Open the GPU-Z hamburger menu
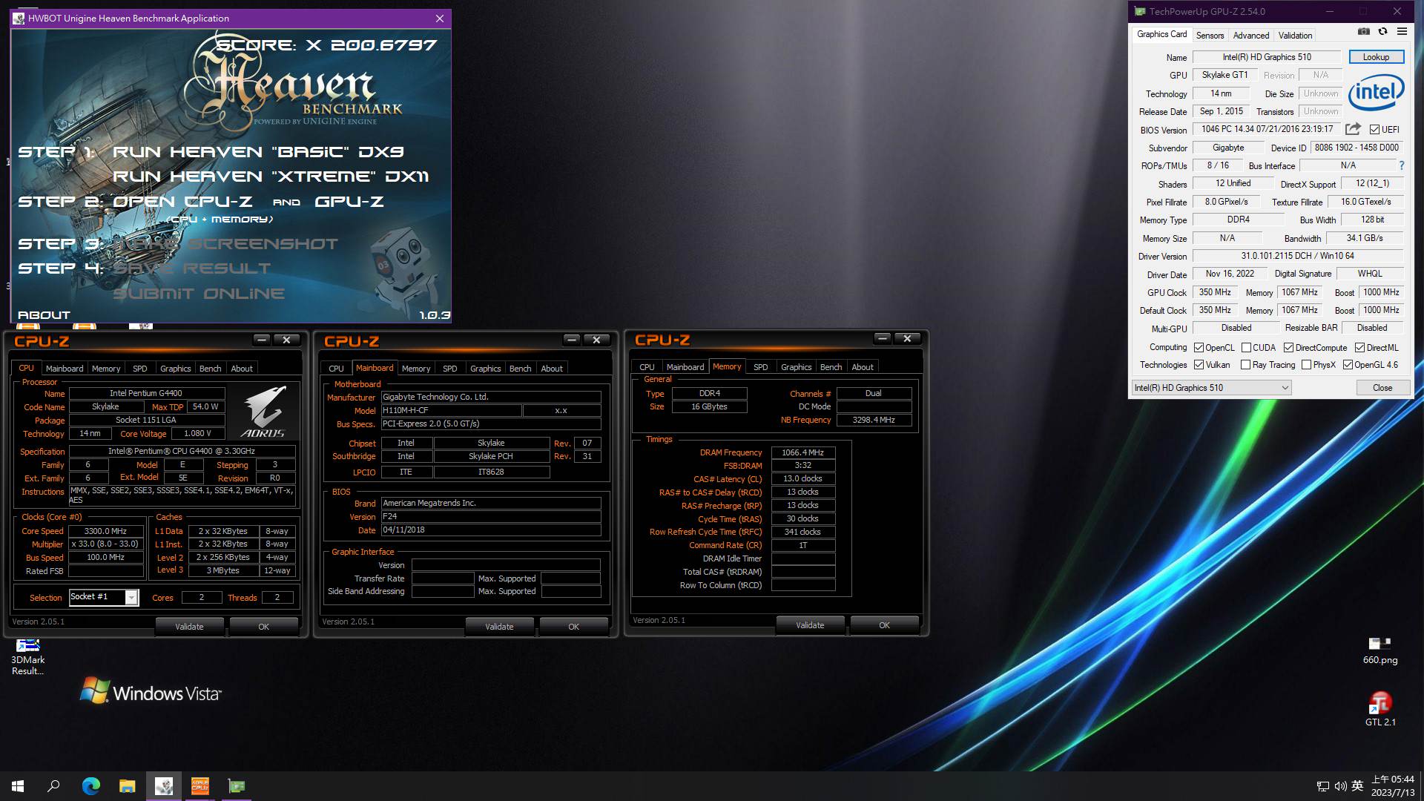 tap(1402, 32)
